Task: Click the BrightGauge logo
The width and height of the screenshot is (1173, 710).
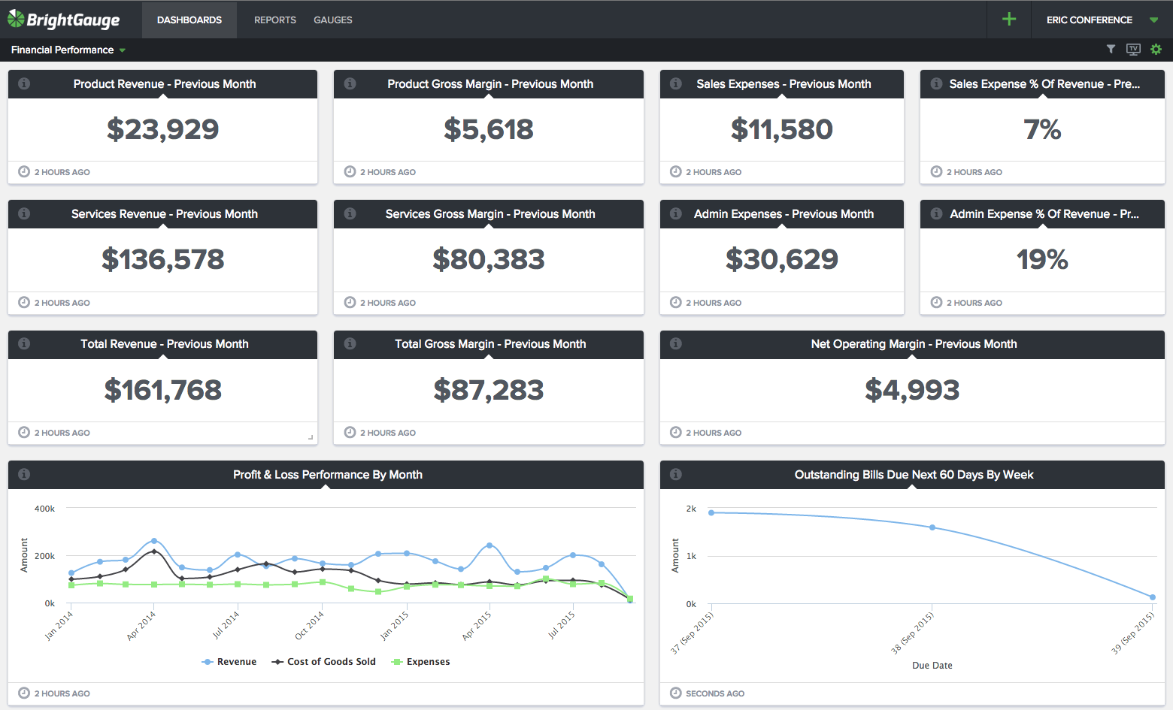Action: click(x=64, y=20)
